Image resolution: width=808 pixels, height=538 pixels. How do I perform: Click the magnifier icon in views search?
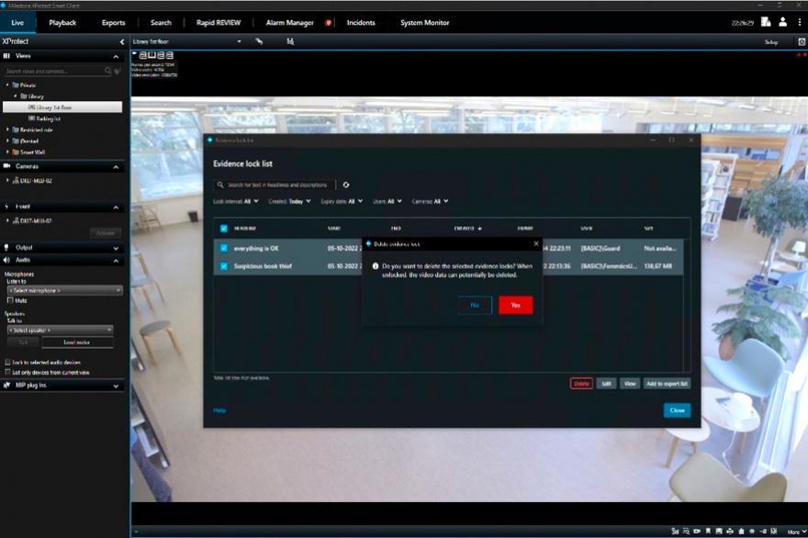point(107,71)
